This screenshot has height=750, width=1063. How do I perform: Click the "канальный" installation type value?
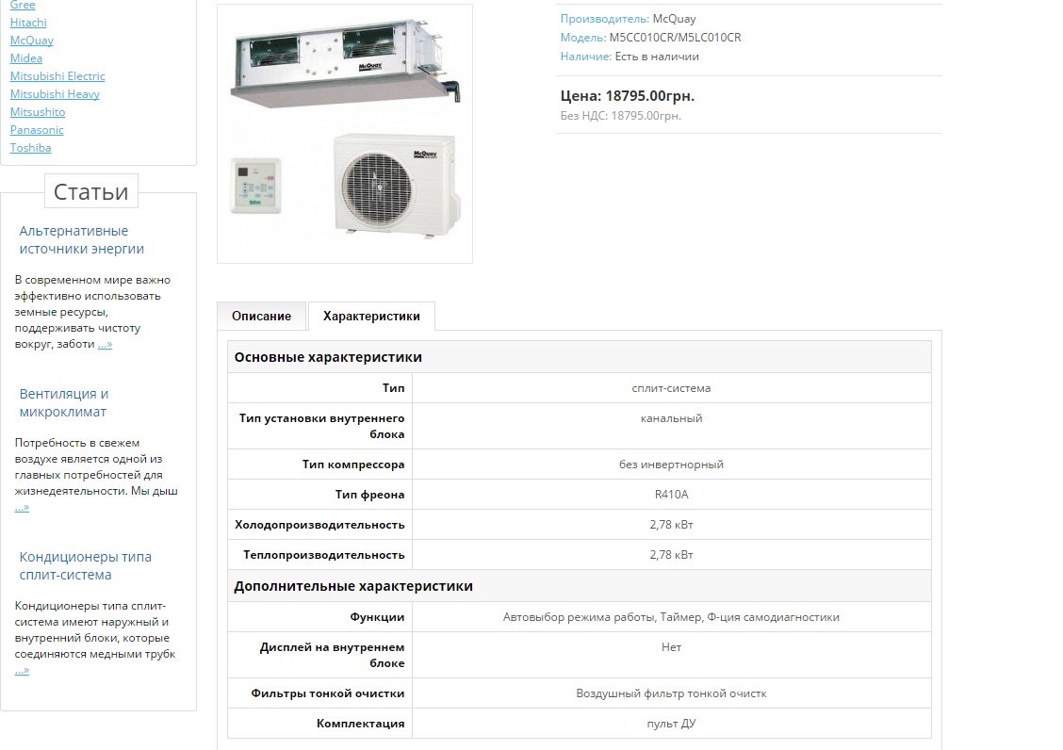pos(671,418)
